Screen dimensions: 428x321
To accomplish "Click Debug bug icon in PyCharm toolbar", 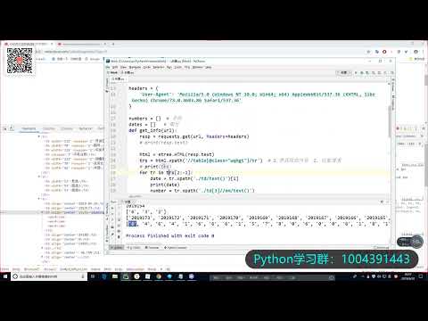I will 362,72.
